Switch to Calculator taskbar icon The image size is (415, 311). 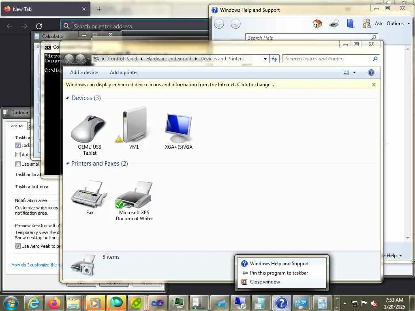point(322,303)
